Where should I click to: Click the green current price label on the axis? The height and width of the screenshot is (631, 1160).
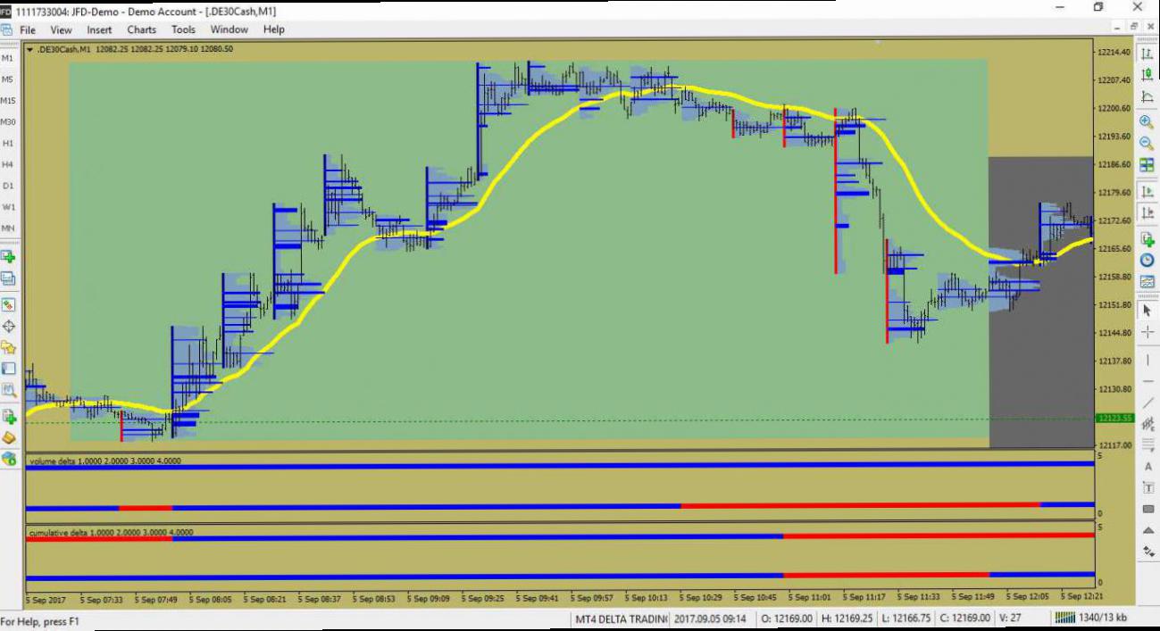coord(1113,418)
